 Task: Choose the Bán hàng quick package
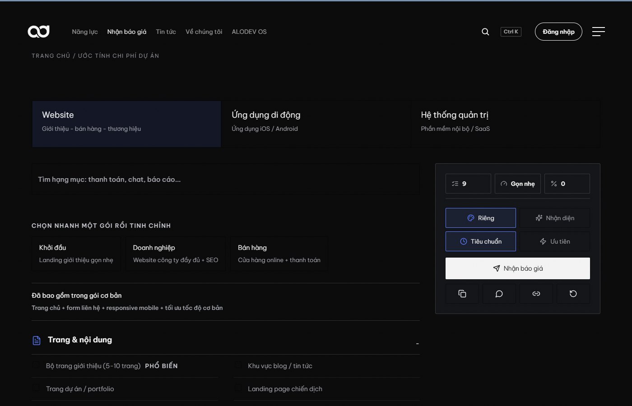coord(279,254)
